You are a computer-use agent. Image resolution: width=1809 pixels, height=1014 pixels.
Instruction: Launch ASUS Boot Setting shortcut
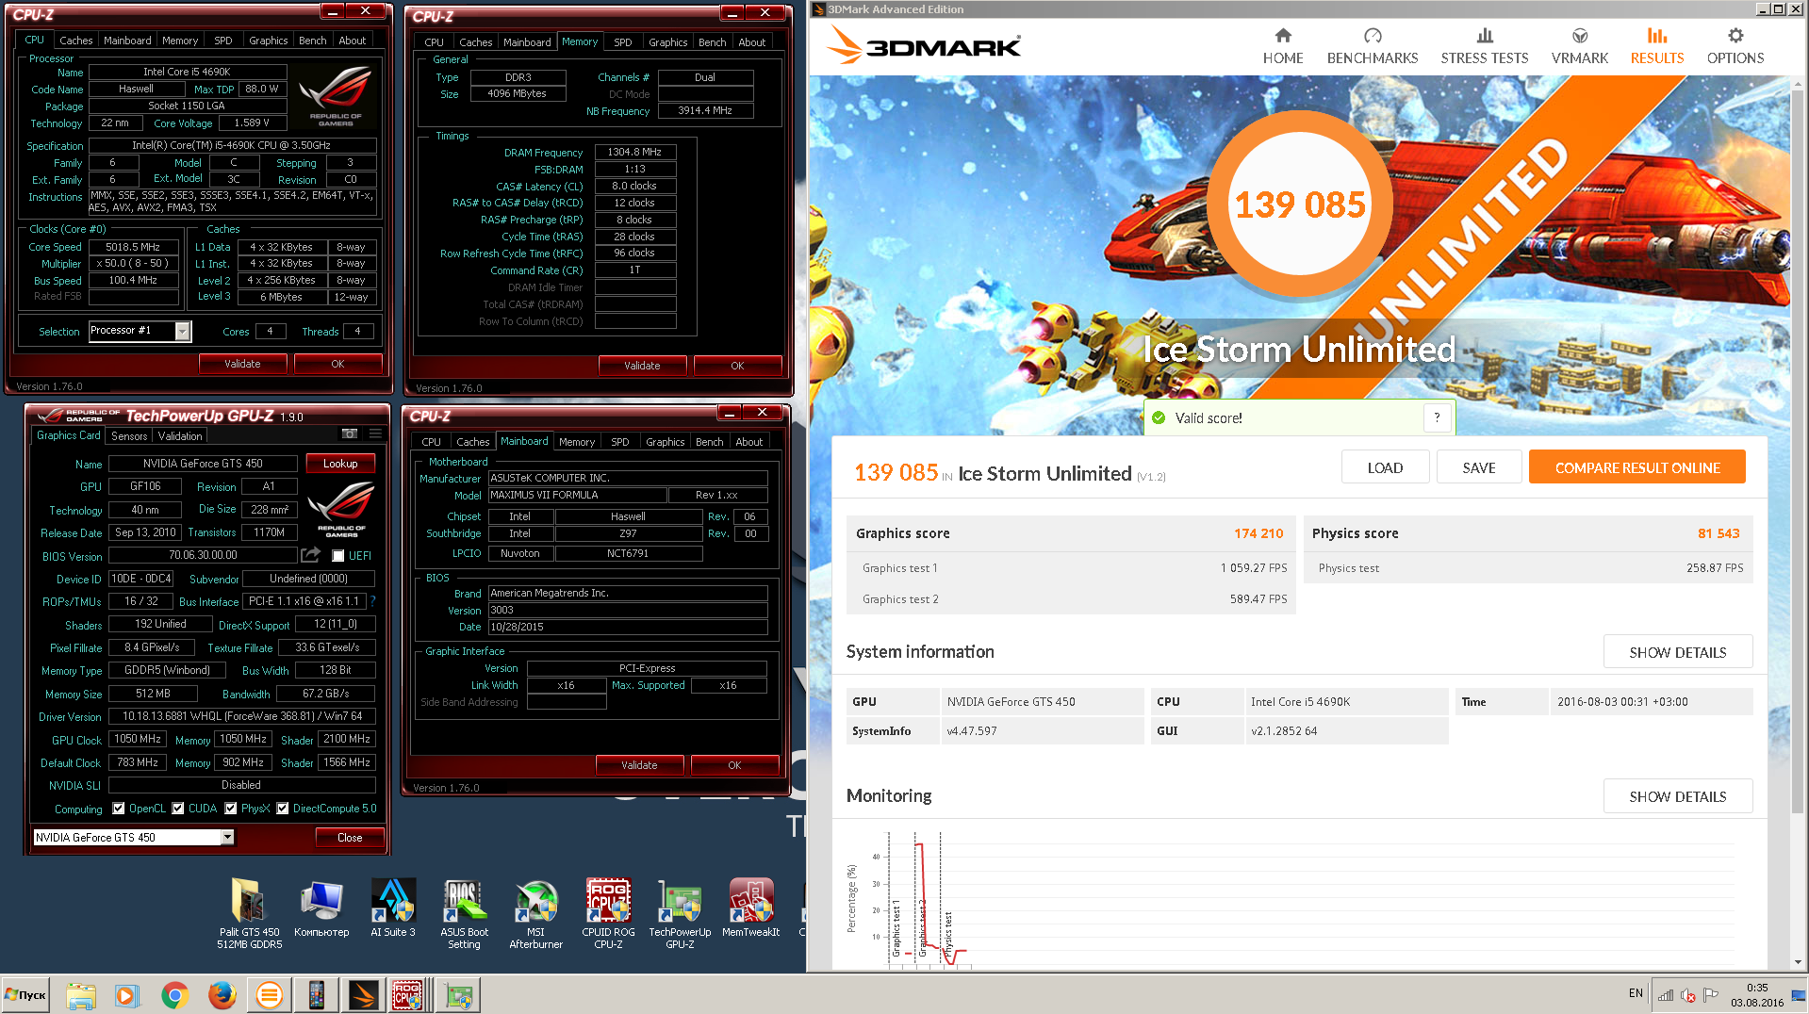click(x=464, y=912)
